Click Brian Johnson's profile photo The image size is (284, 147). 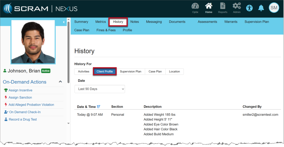tap(33, 42)
